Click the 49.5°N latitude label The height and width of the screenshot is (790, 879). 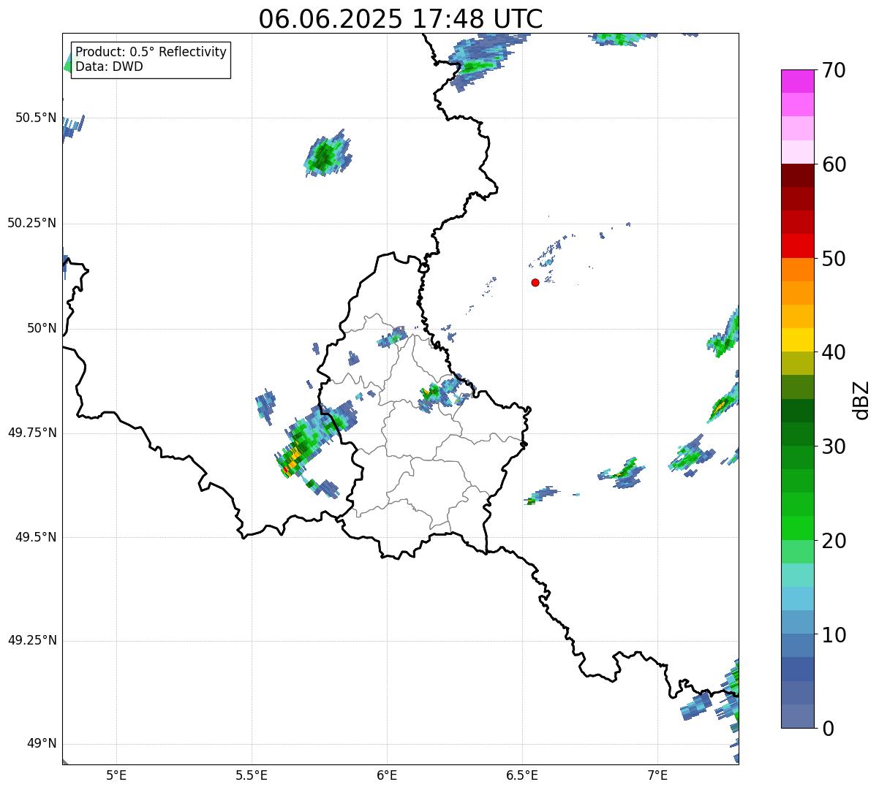[x=35, y=537]
